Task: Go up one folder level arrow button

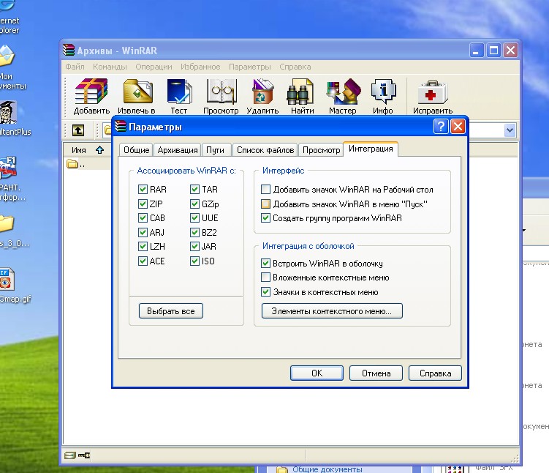Action: tap(78, 130)
